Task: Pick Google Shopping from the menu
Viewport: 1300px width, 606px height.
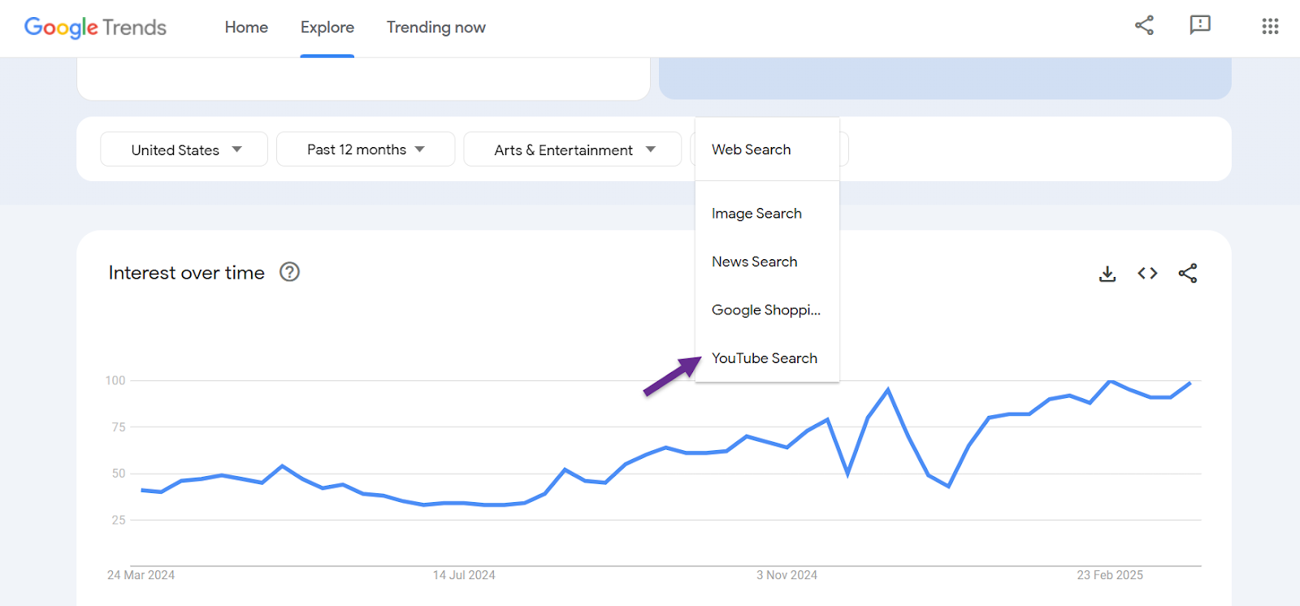Action: 766,310
